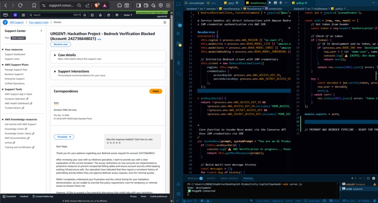Select the node backend terminal

[x=359, y=189]
